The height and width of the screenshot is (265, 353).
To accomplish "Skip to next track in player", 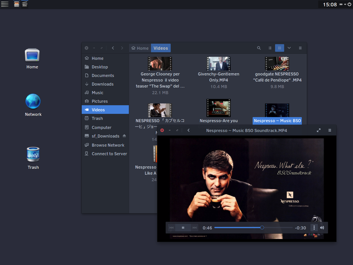I will (194, 228).
